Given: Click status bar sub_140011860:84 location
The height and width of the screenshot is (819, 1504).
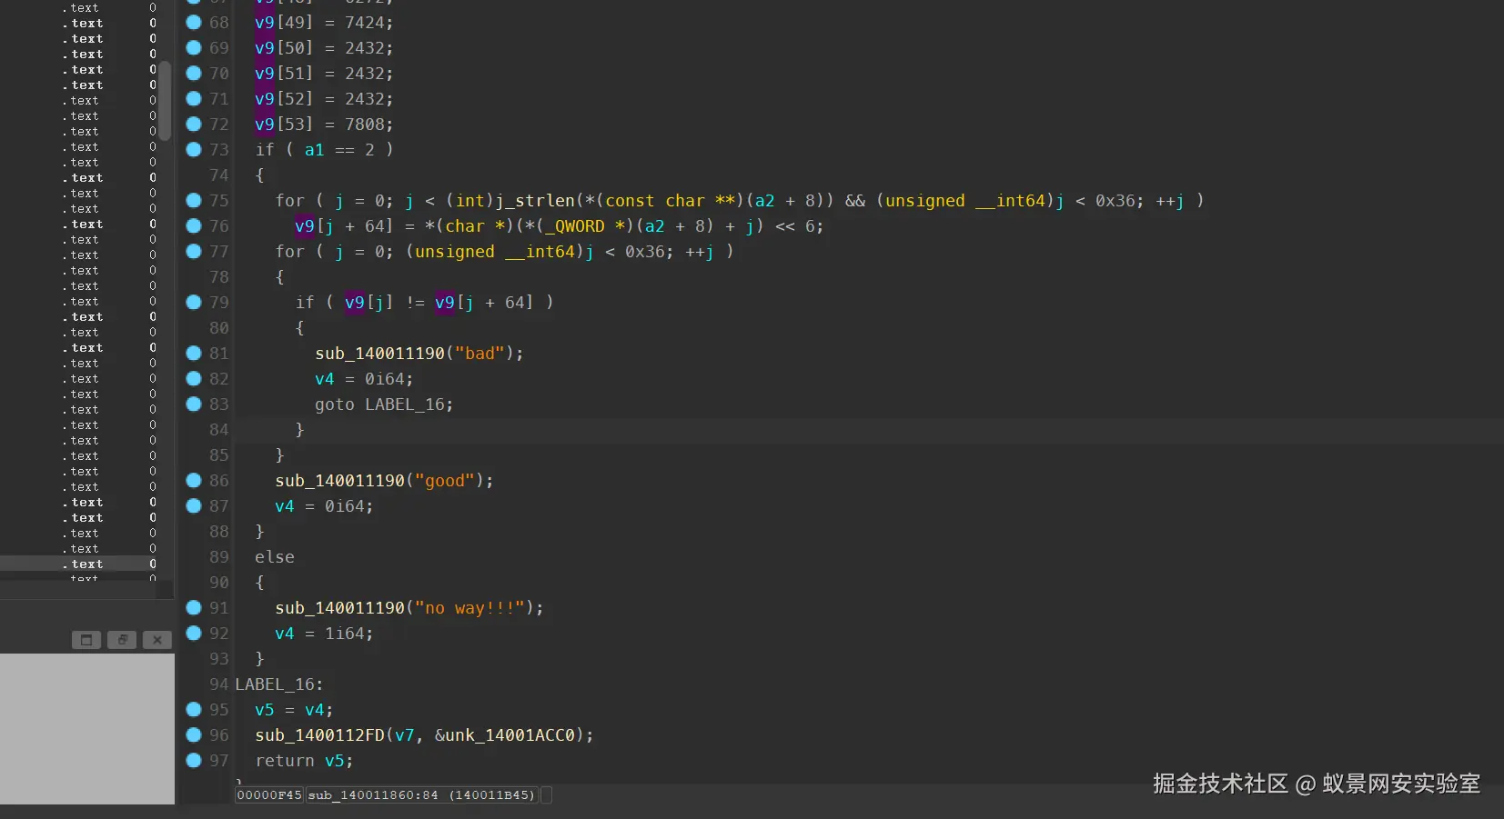Looking at the screenshot, I should coord(421,794).
